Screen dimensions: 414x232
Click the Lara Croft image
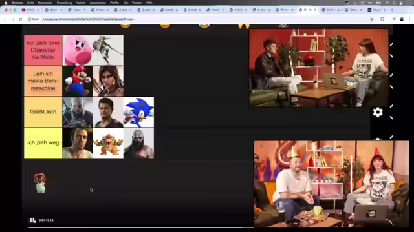coord(108,81)
